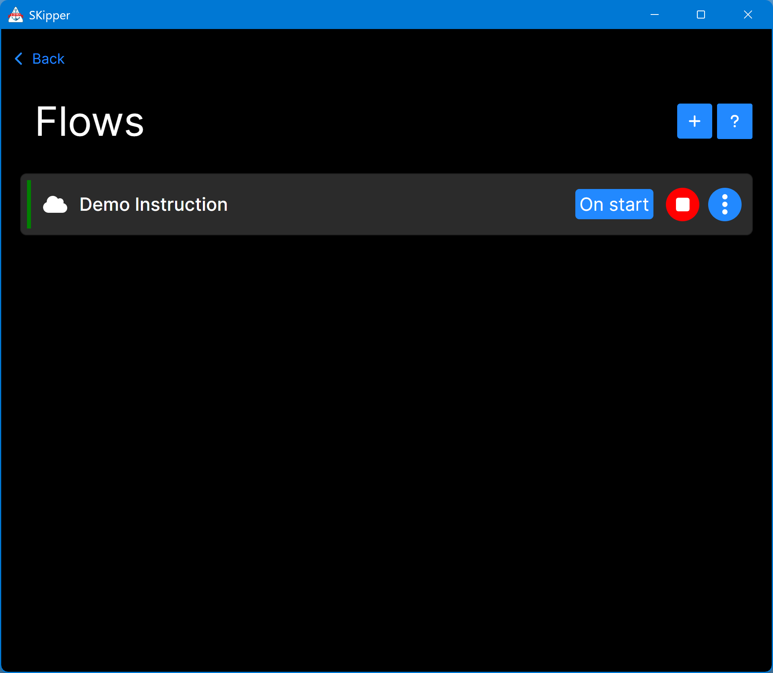
Task: Click the back chevron arrow icon
Action: (19, 59)
